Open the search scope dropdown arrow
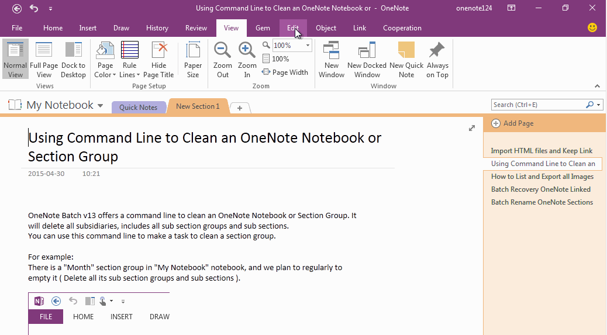Viewport: 607px width, 335px height. [x=598, y=105]
